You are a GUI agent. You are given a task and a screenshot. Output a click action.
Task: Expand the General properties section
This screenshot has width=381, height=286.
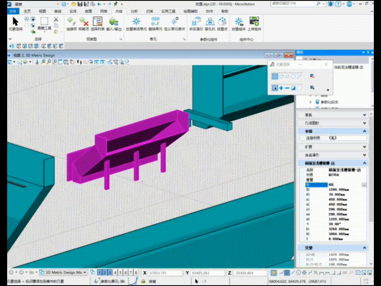364,115
